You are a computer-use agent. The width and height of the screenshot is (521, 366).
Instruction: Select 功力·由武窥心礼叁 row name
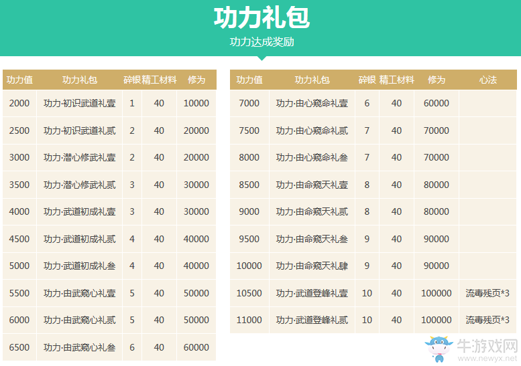point(79,347)
